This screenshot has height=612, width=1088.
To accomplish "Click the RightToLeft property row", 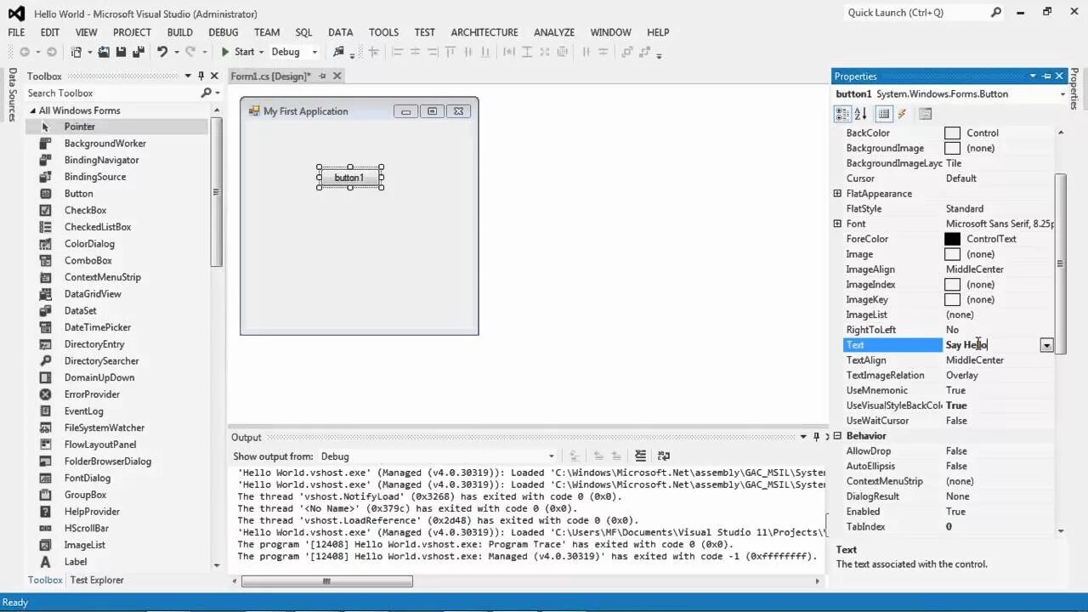I will tap(949, 330).
